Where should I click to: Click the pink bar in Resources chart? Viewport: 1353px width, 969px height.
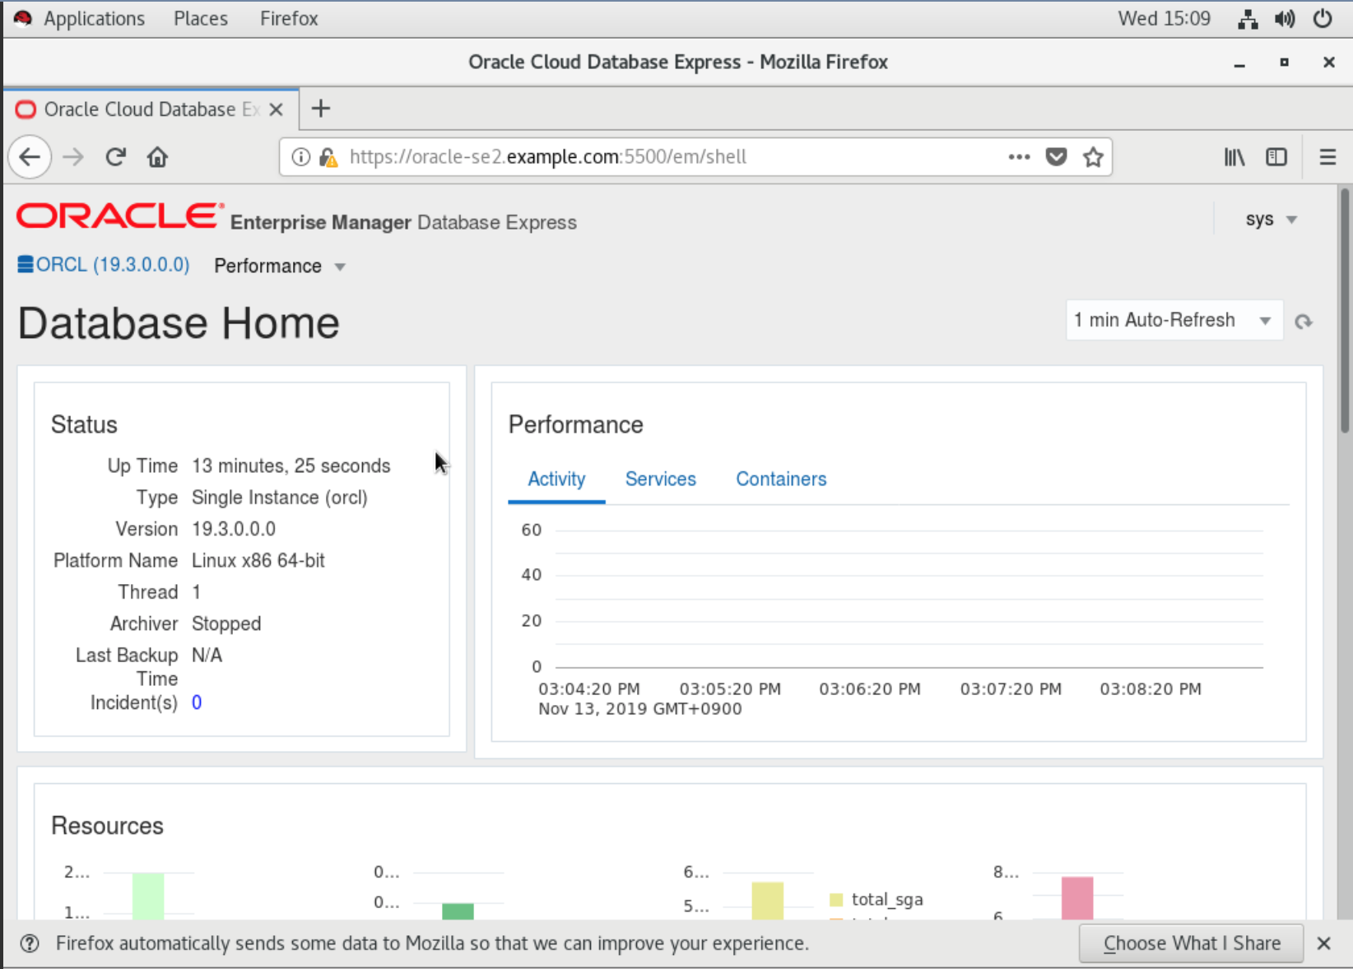coord(1077,898)
